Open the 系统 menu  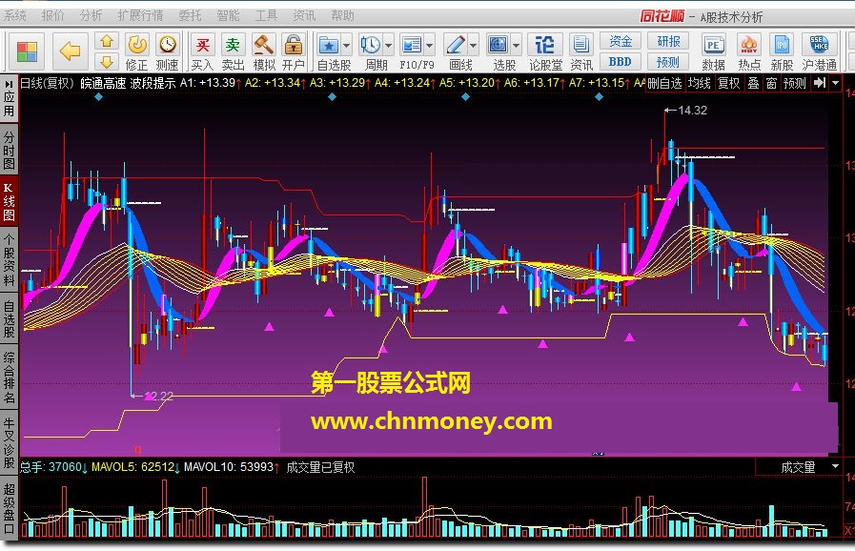tap(14, 16)
